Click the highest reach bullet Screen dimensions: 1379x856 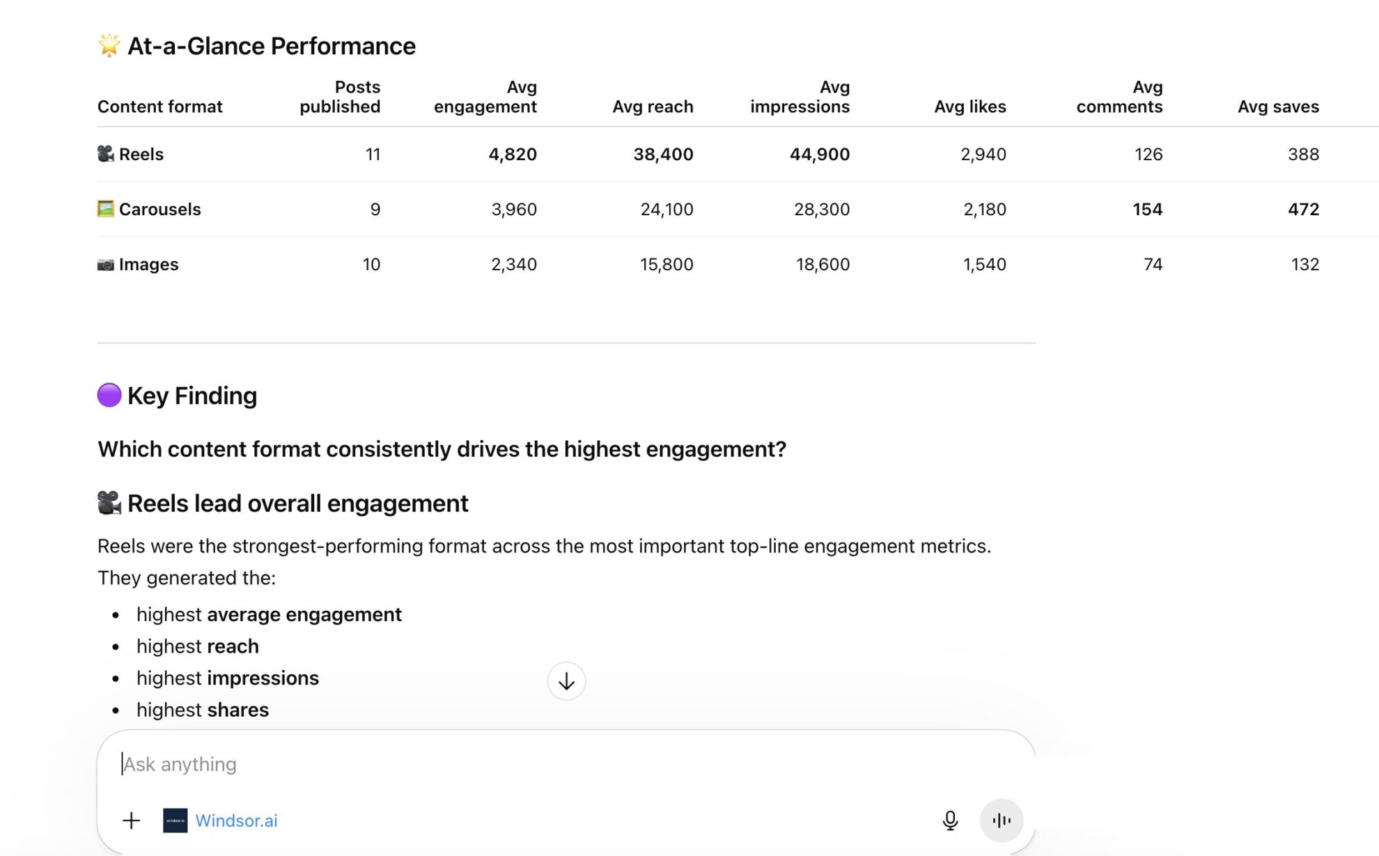coord(198,646)
